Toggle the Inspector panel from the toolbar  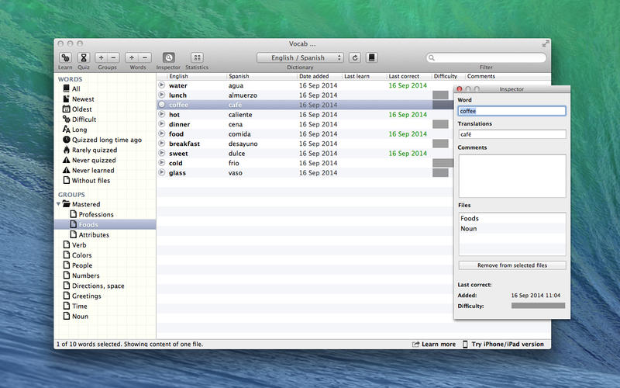[168, 57]
